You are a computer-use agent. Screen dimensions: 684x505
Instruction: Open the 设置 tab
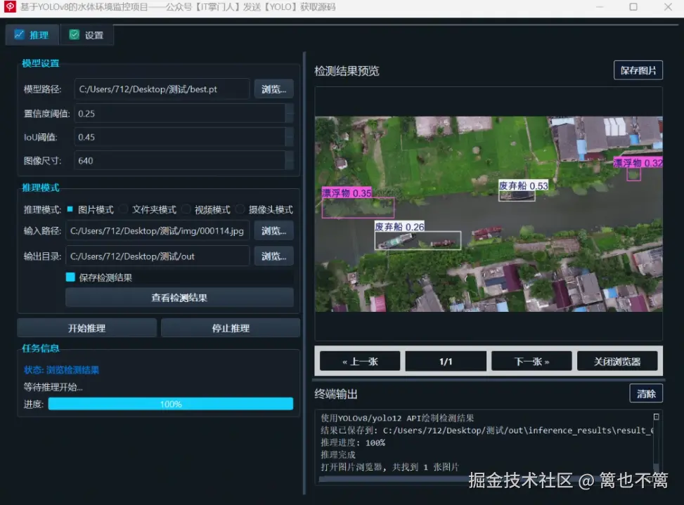(x=86, y=35)
